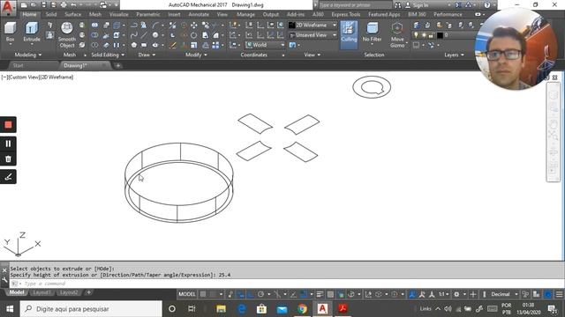Open Adobe Acrobat from taskbar

pos(343,309)
